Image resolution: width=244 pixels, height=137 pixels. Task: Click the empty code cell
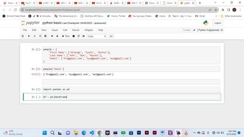coord(131,82)
